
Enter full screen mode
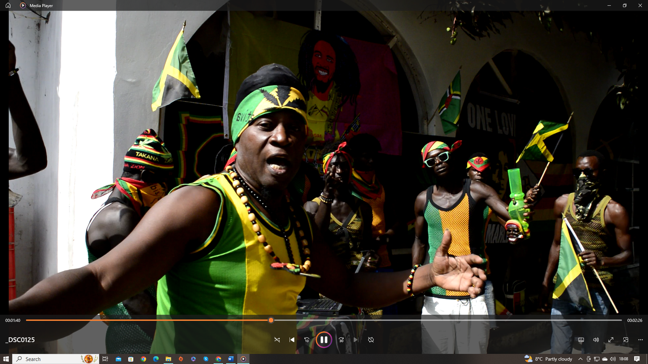(611, 340)
